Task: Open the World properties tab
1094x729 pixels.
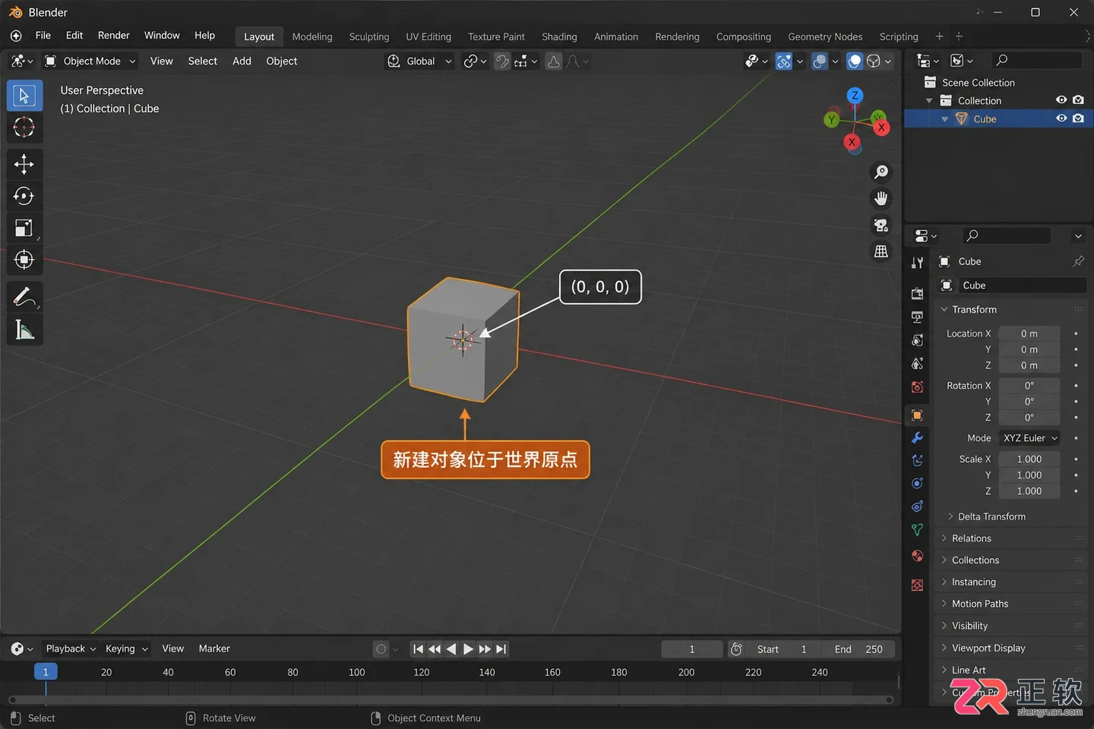Action: coord(918,387)
